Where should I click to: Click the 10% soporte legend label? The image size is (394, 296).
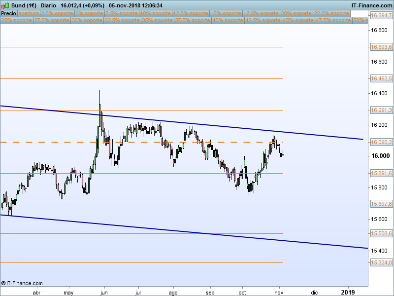156,14
